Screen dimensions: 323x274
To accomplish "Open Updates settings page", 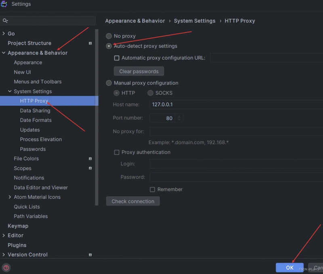I will coord(30,130).
